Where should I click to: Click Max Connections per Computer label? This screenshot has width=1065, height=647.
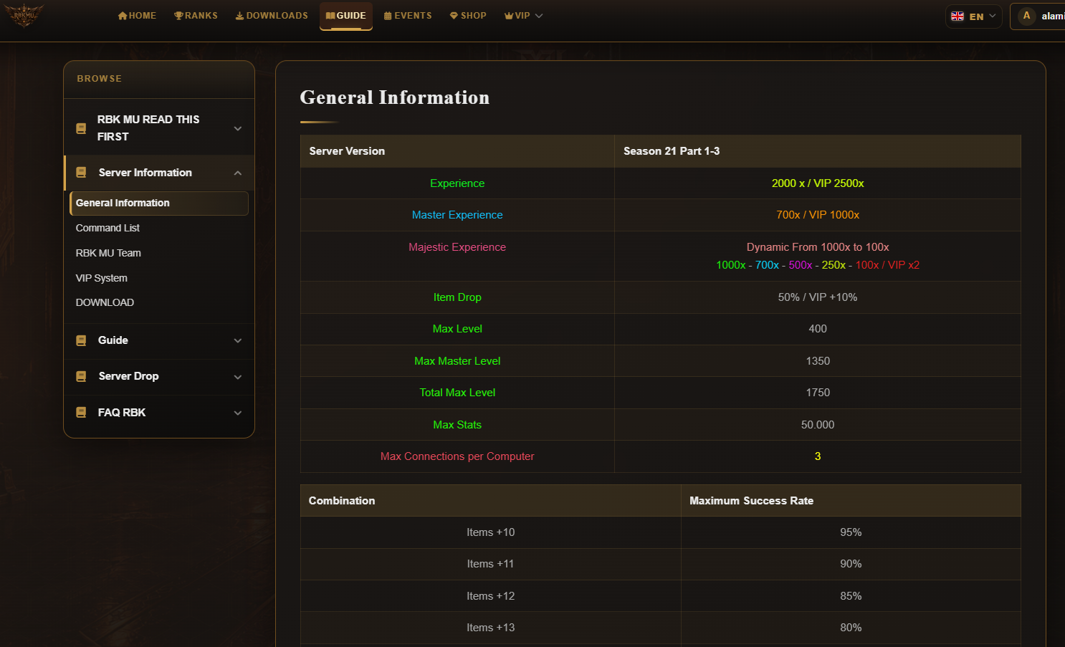(x=457, y=456)
